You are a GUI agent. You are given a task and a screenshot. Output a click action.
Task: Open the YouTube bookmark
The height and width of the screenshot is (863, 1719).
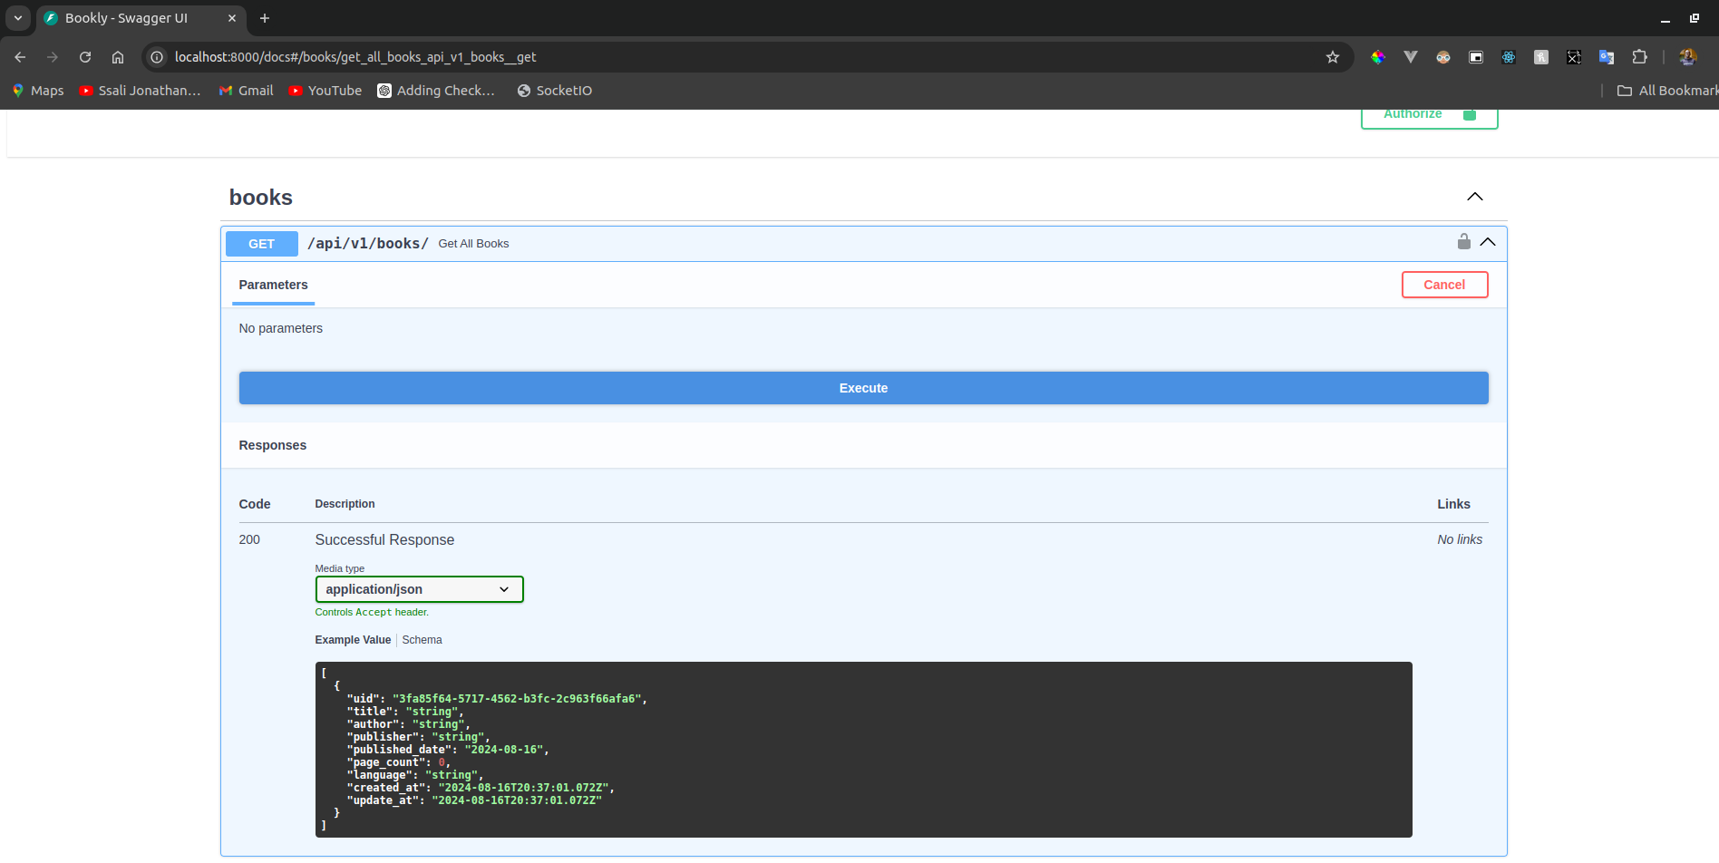pos(325,91)
